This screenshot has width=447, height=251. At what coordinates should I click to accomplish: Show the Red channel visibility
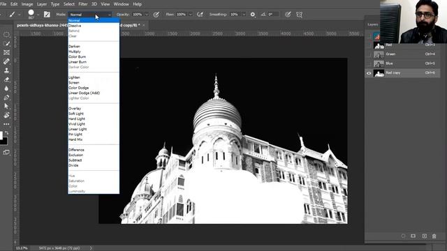point(369,45)
